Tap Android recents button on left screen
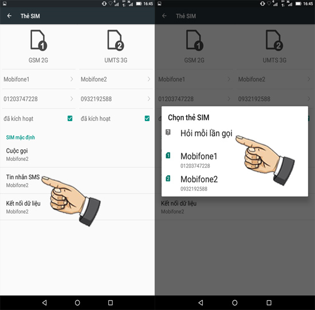This screenshot has width=315, height=310. coord(111,303)
